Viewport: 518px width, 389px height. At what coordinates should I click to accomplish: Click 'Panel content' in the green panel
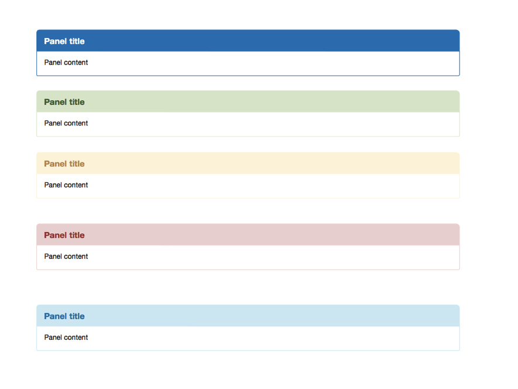pos(66,124)
